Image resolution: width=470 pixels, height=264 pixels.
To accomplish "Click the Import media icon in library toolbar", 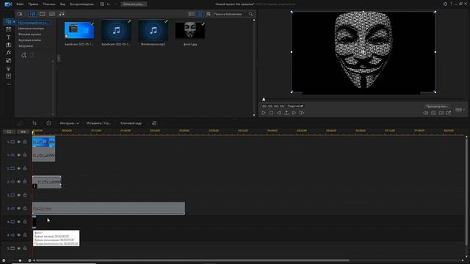I will [20, 14].
